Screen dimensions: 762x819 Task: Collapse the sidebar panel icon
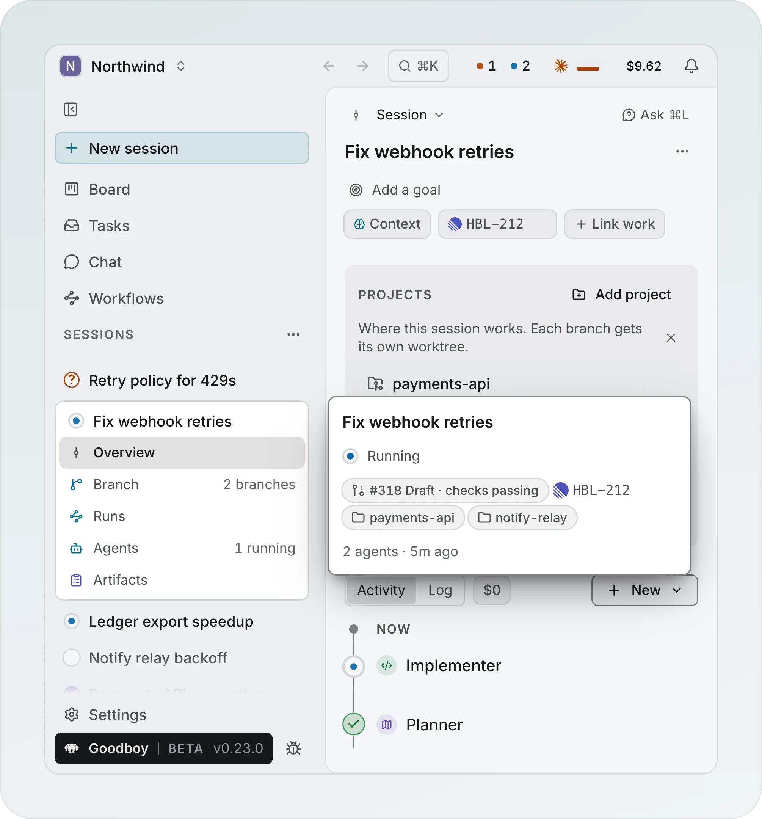71,109
